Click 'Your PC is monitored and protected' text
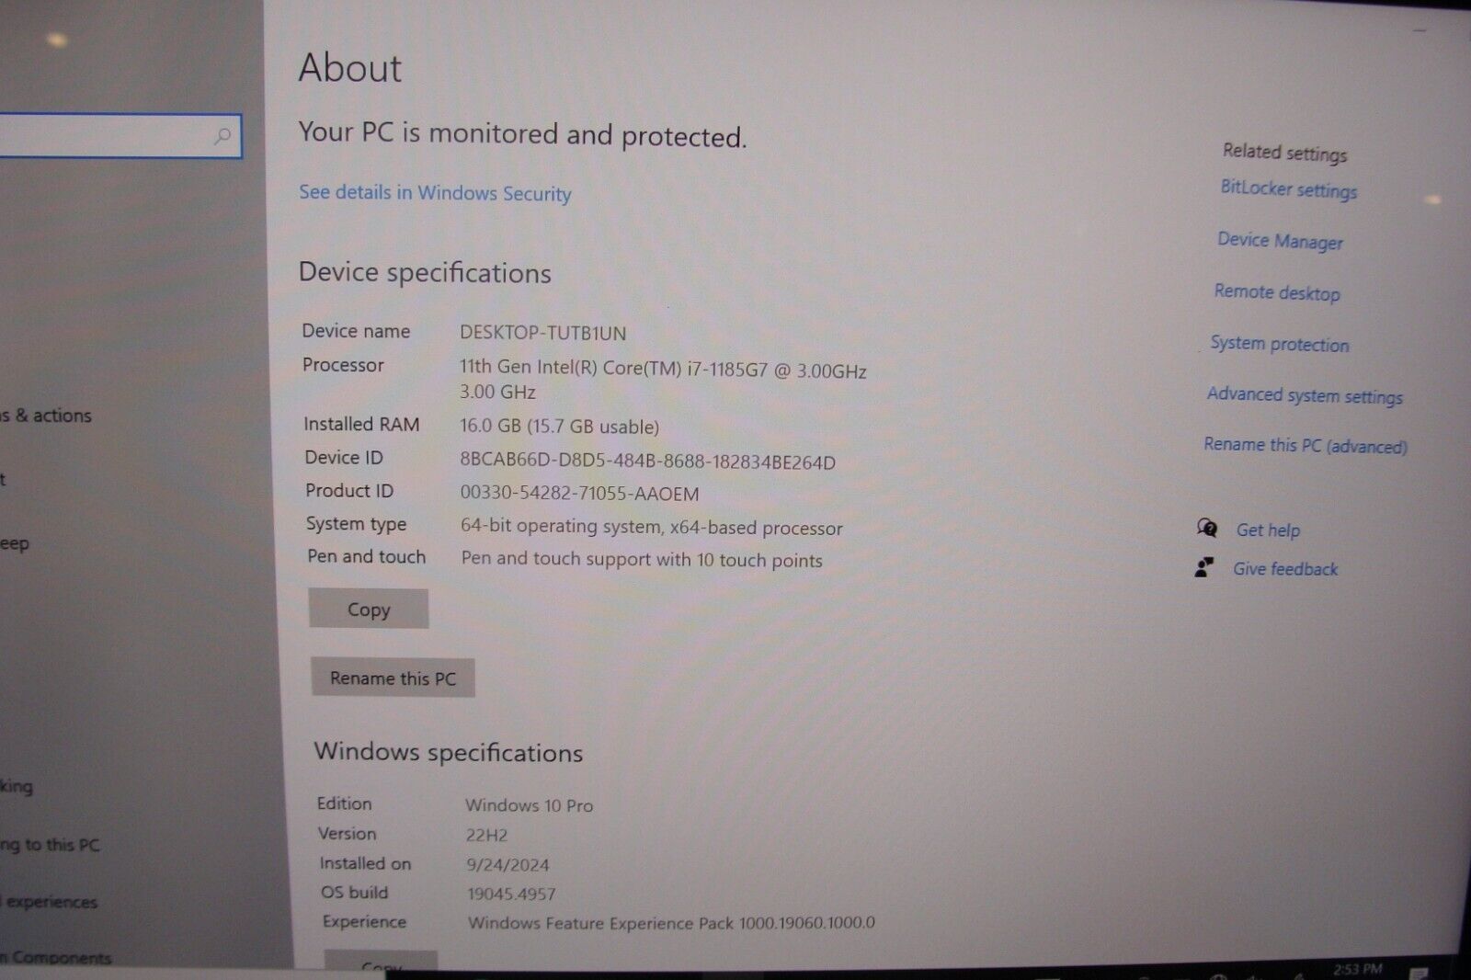Screen dimensions: 1471x980 click(x=522, y=135)
